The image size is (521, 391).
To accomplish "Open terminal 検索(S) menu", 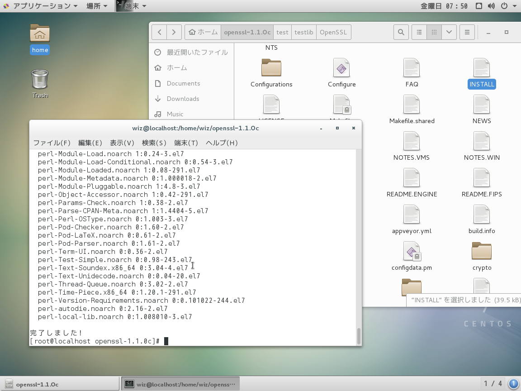I will [x=154, y=143].
